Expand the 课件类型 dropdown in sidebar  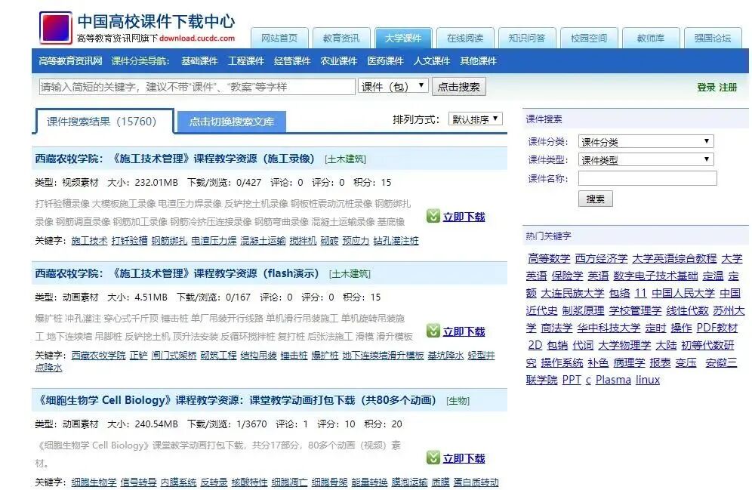(x=646, y=158)
